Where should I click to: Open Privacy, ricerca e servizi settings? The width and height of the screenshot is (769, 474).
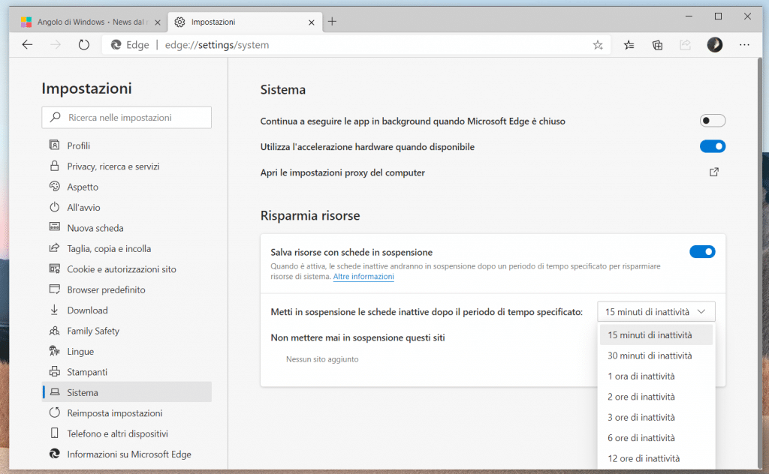[x=113, y=166]
